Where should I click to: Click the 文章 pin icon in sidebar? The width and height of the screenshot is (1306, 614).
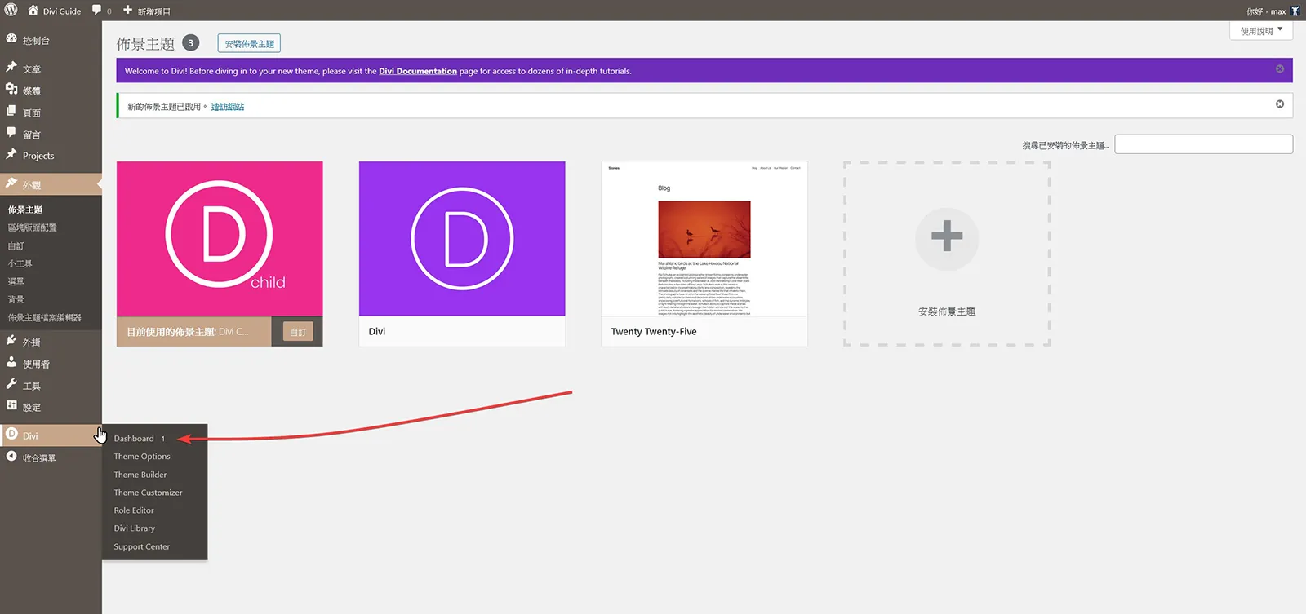click(11, 68)
